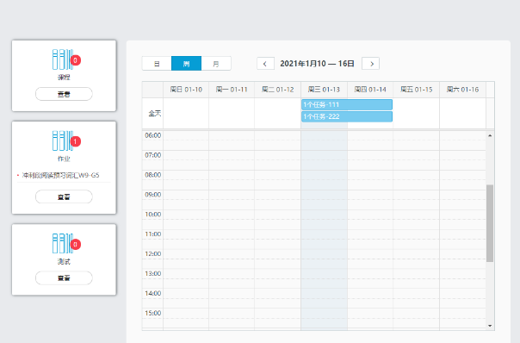Click the 11:00 time label
520x343 pixels.
tap(153, 234)
